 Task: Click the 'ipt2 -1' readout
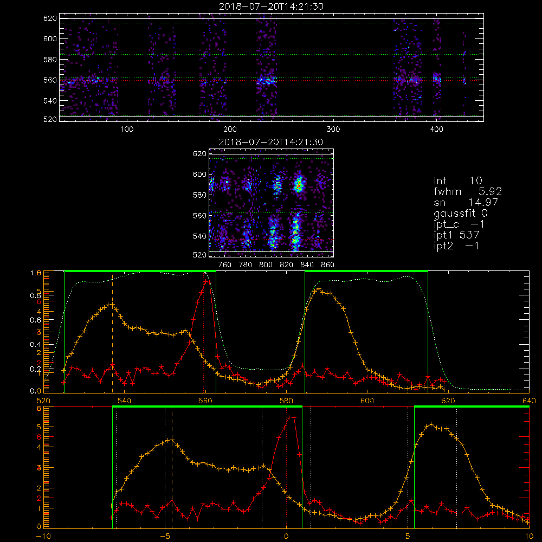pos(456,246)
